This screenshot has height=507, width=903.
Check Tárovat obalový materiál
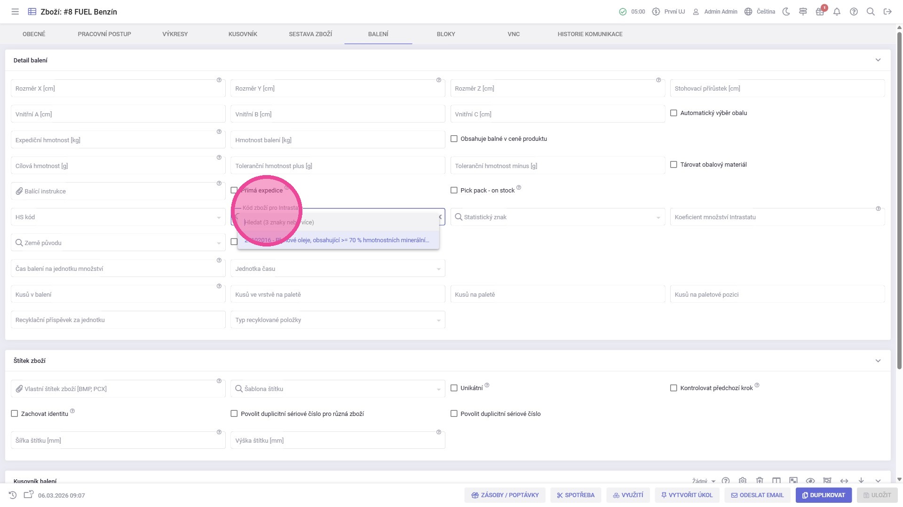click(x=673, y=165)
